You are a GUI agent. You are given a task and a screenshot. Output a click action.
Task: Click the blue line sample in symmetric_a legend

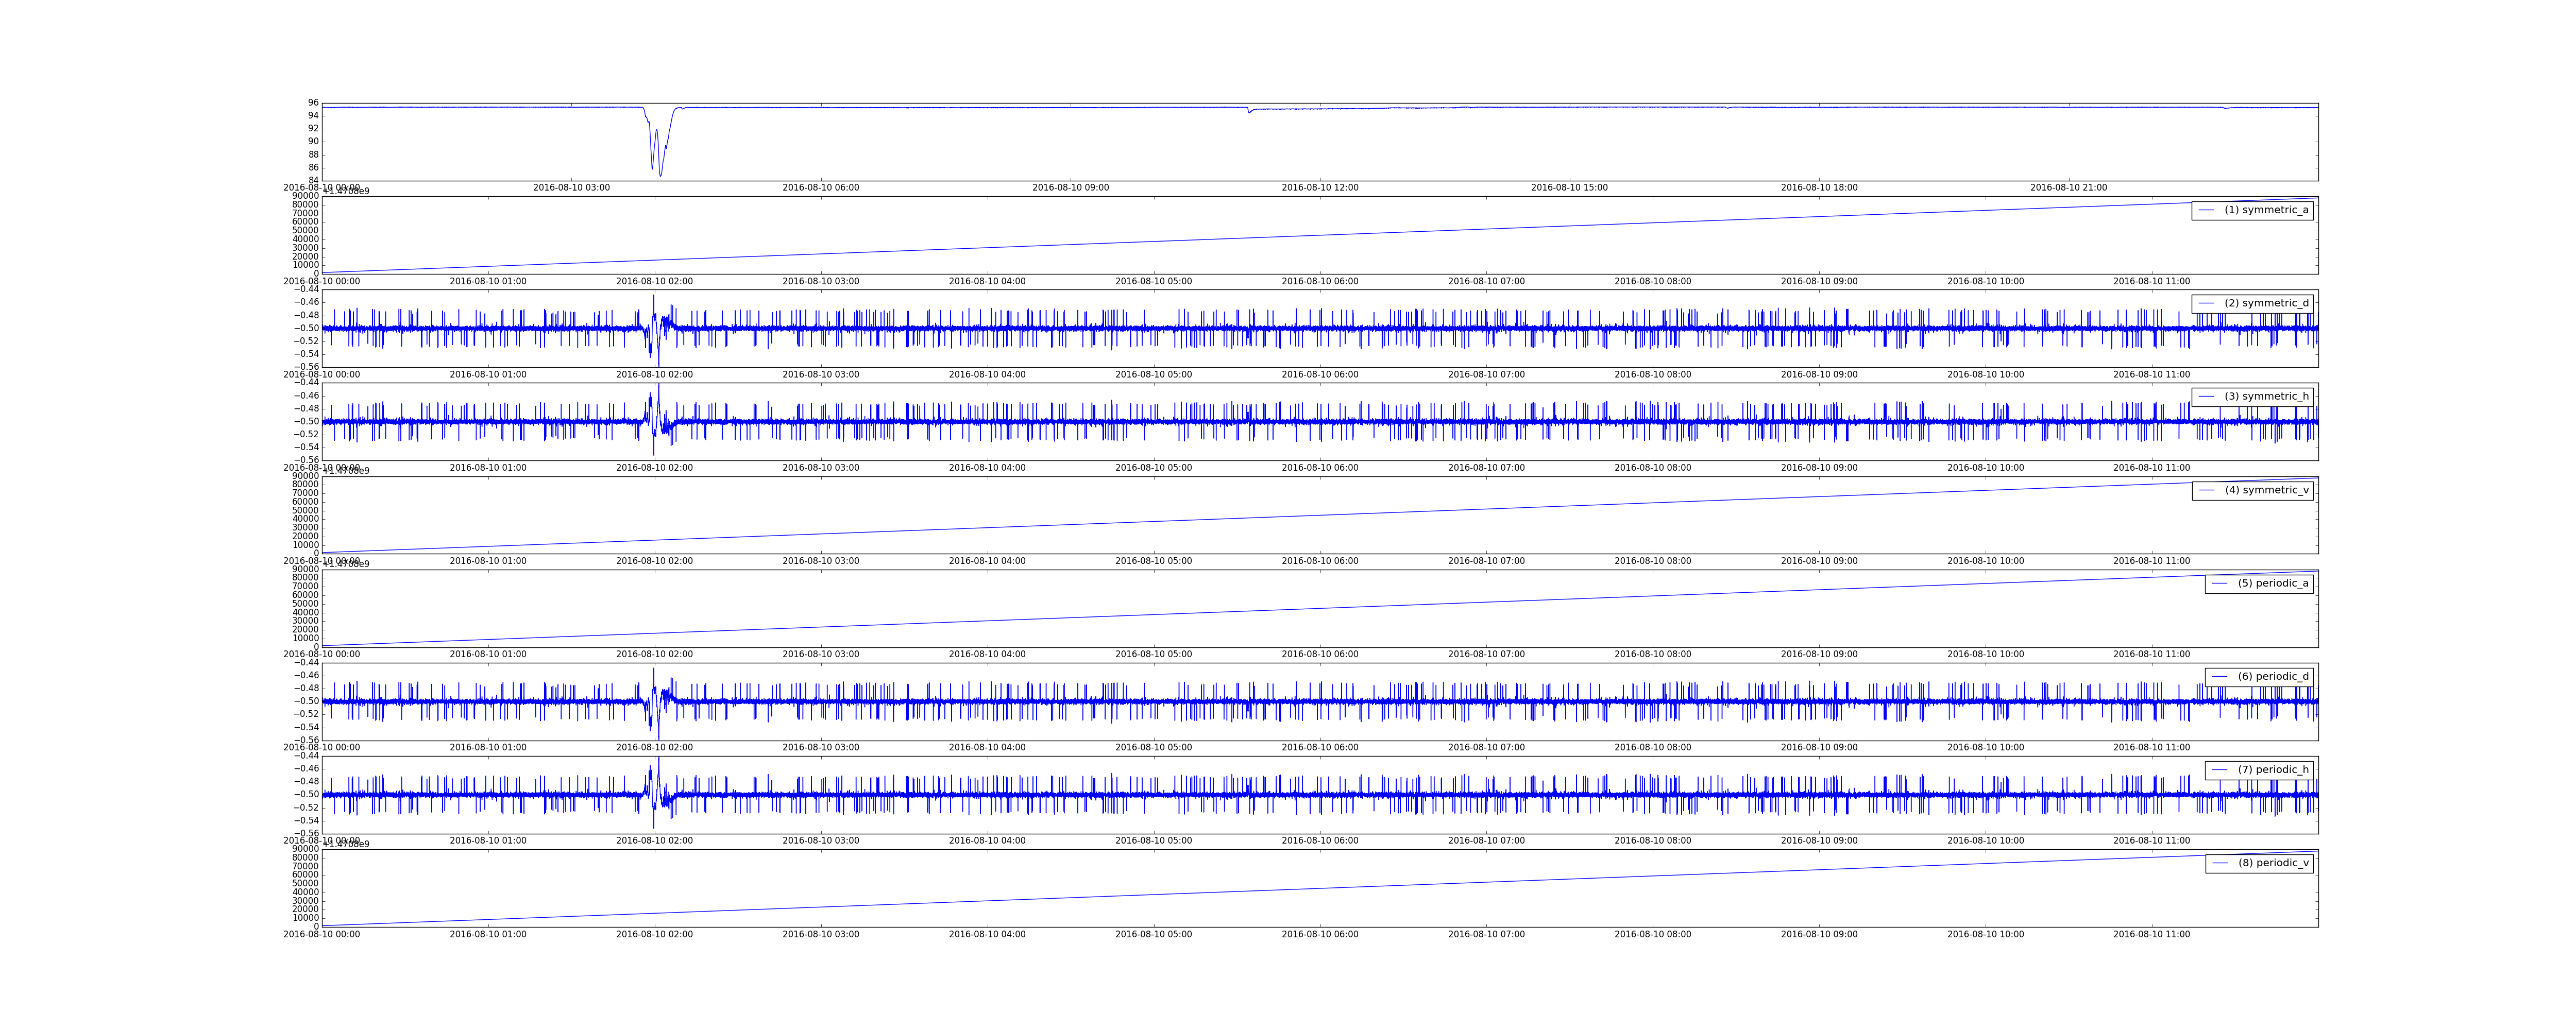tap(2206, 210)
